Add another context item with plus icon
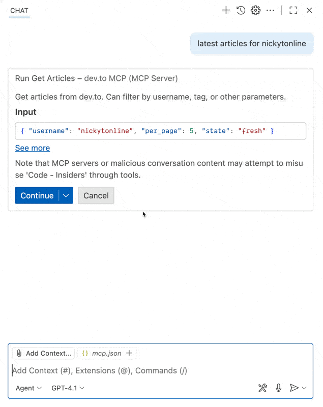 pyautogui.click(x=130, y=353)
